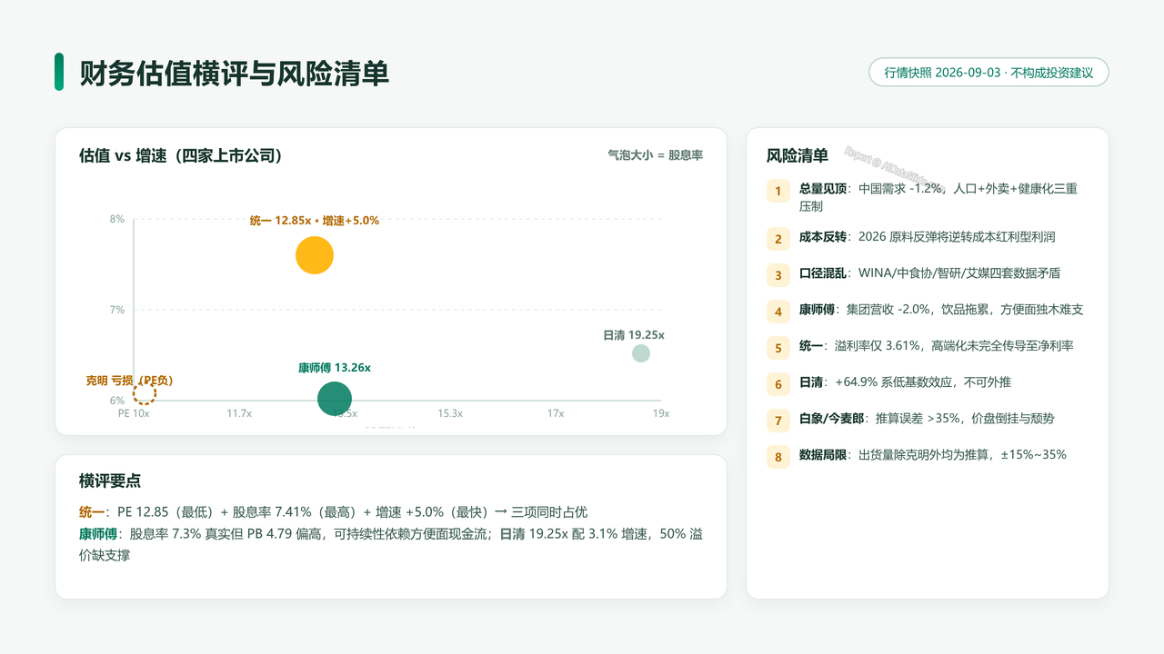Click the label 康师傅 13.26x
This screenshot has height=654, width=1164.
point(335,368)
